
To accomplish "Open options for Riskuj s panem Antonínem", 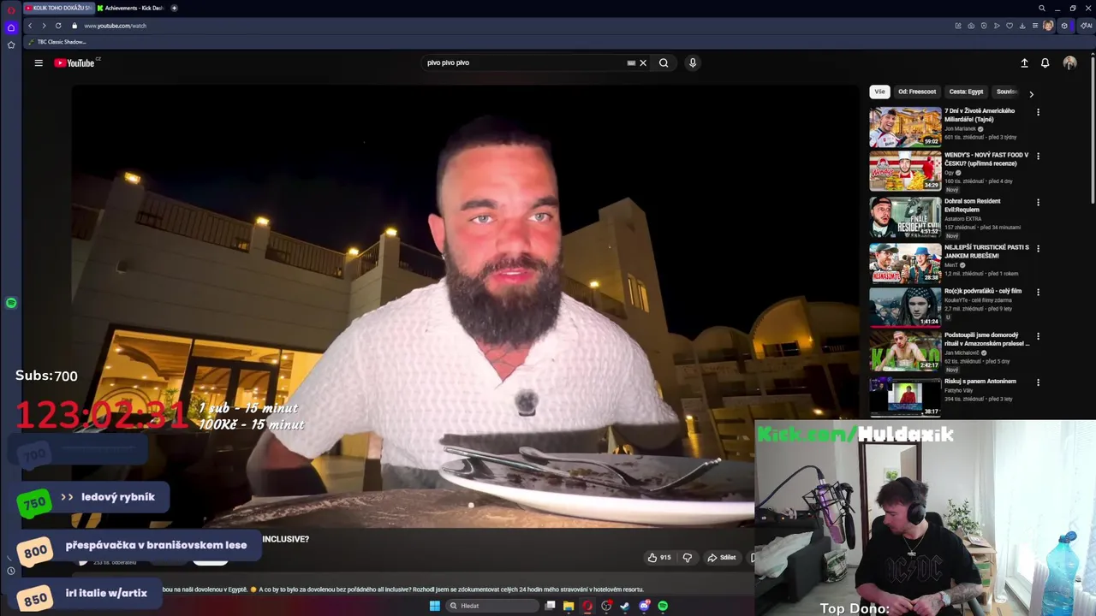I will (1038, 382).
